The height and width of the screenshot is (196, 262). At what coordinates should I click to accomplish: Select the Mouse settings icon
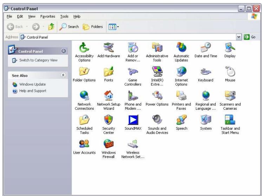pos(230,74)
